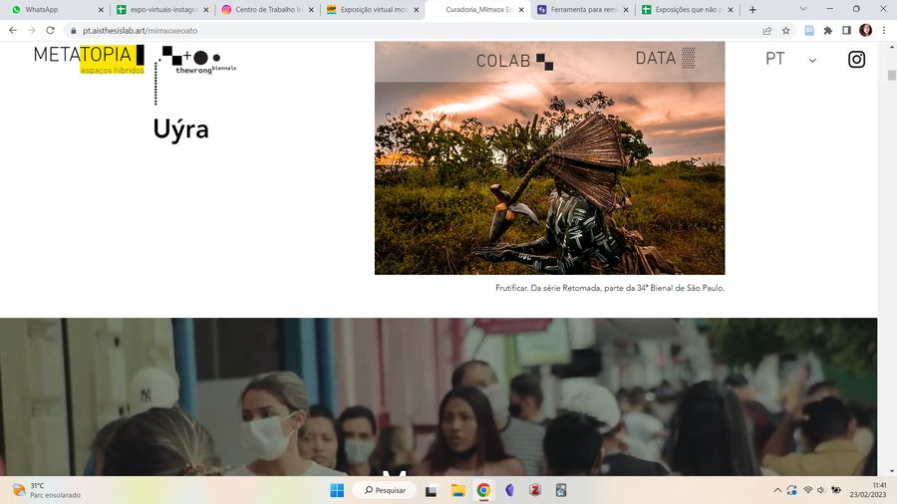Reload the page using the refresh icon
The image size is (897, 504).
point(51,30)
